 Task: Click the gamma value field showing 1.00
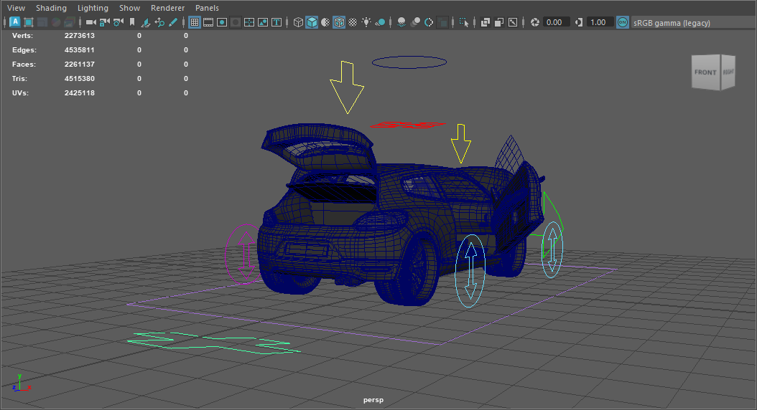598,22
